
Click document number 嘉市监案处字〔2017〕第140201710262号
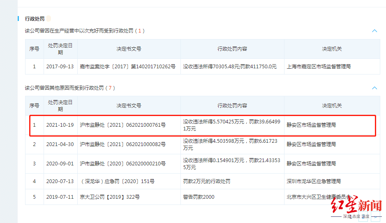pos(128,67)
